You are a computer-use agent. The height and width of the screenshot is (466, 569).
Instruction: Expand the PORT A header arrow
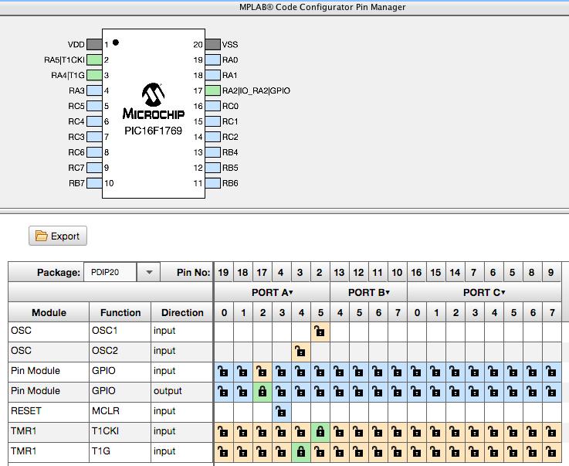click(x=291, y=293)
